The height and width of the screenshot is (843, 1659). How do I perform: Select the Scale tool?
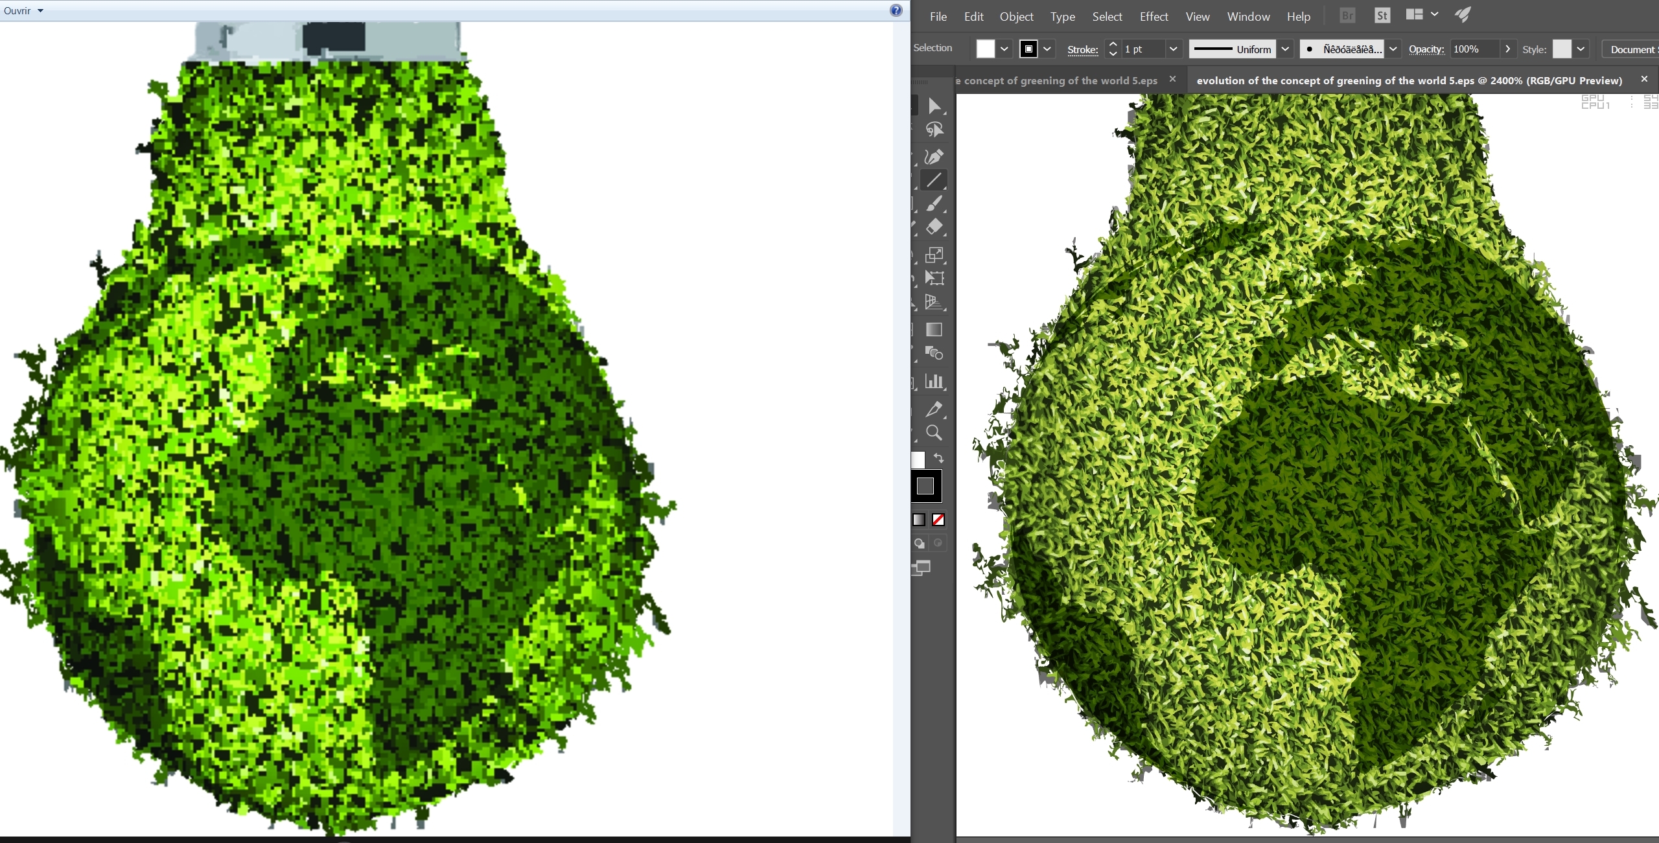pos(934,255)
